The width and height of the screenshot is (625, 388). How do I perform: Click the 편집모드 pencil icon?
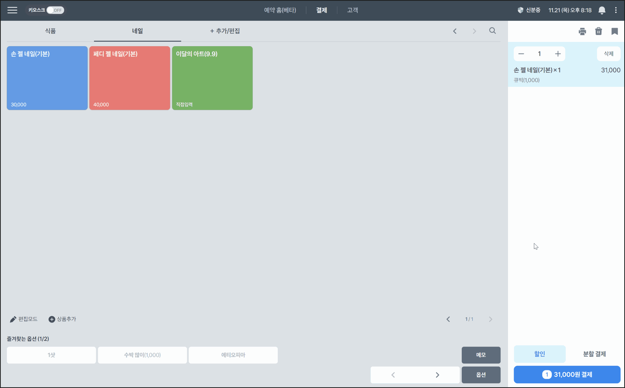point(13,319)
